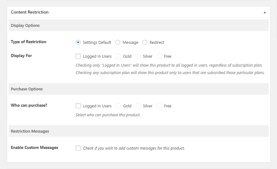Click the Redirect label text
Viewport: 277px width, 169px height.
pos(157,43)
